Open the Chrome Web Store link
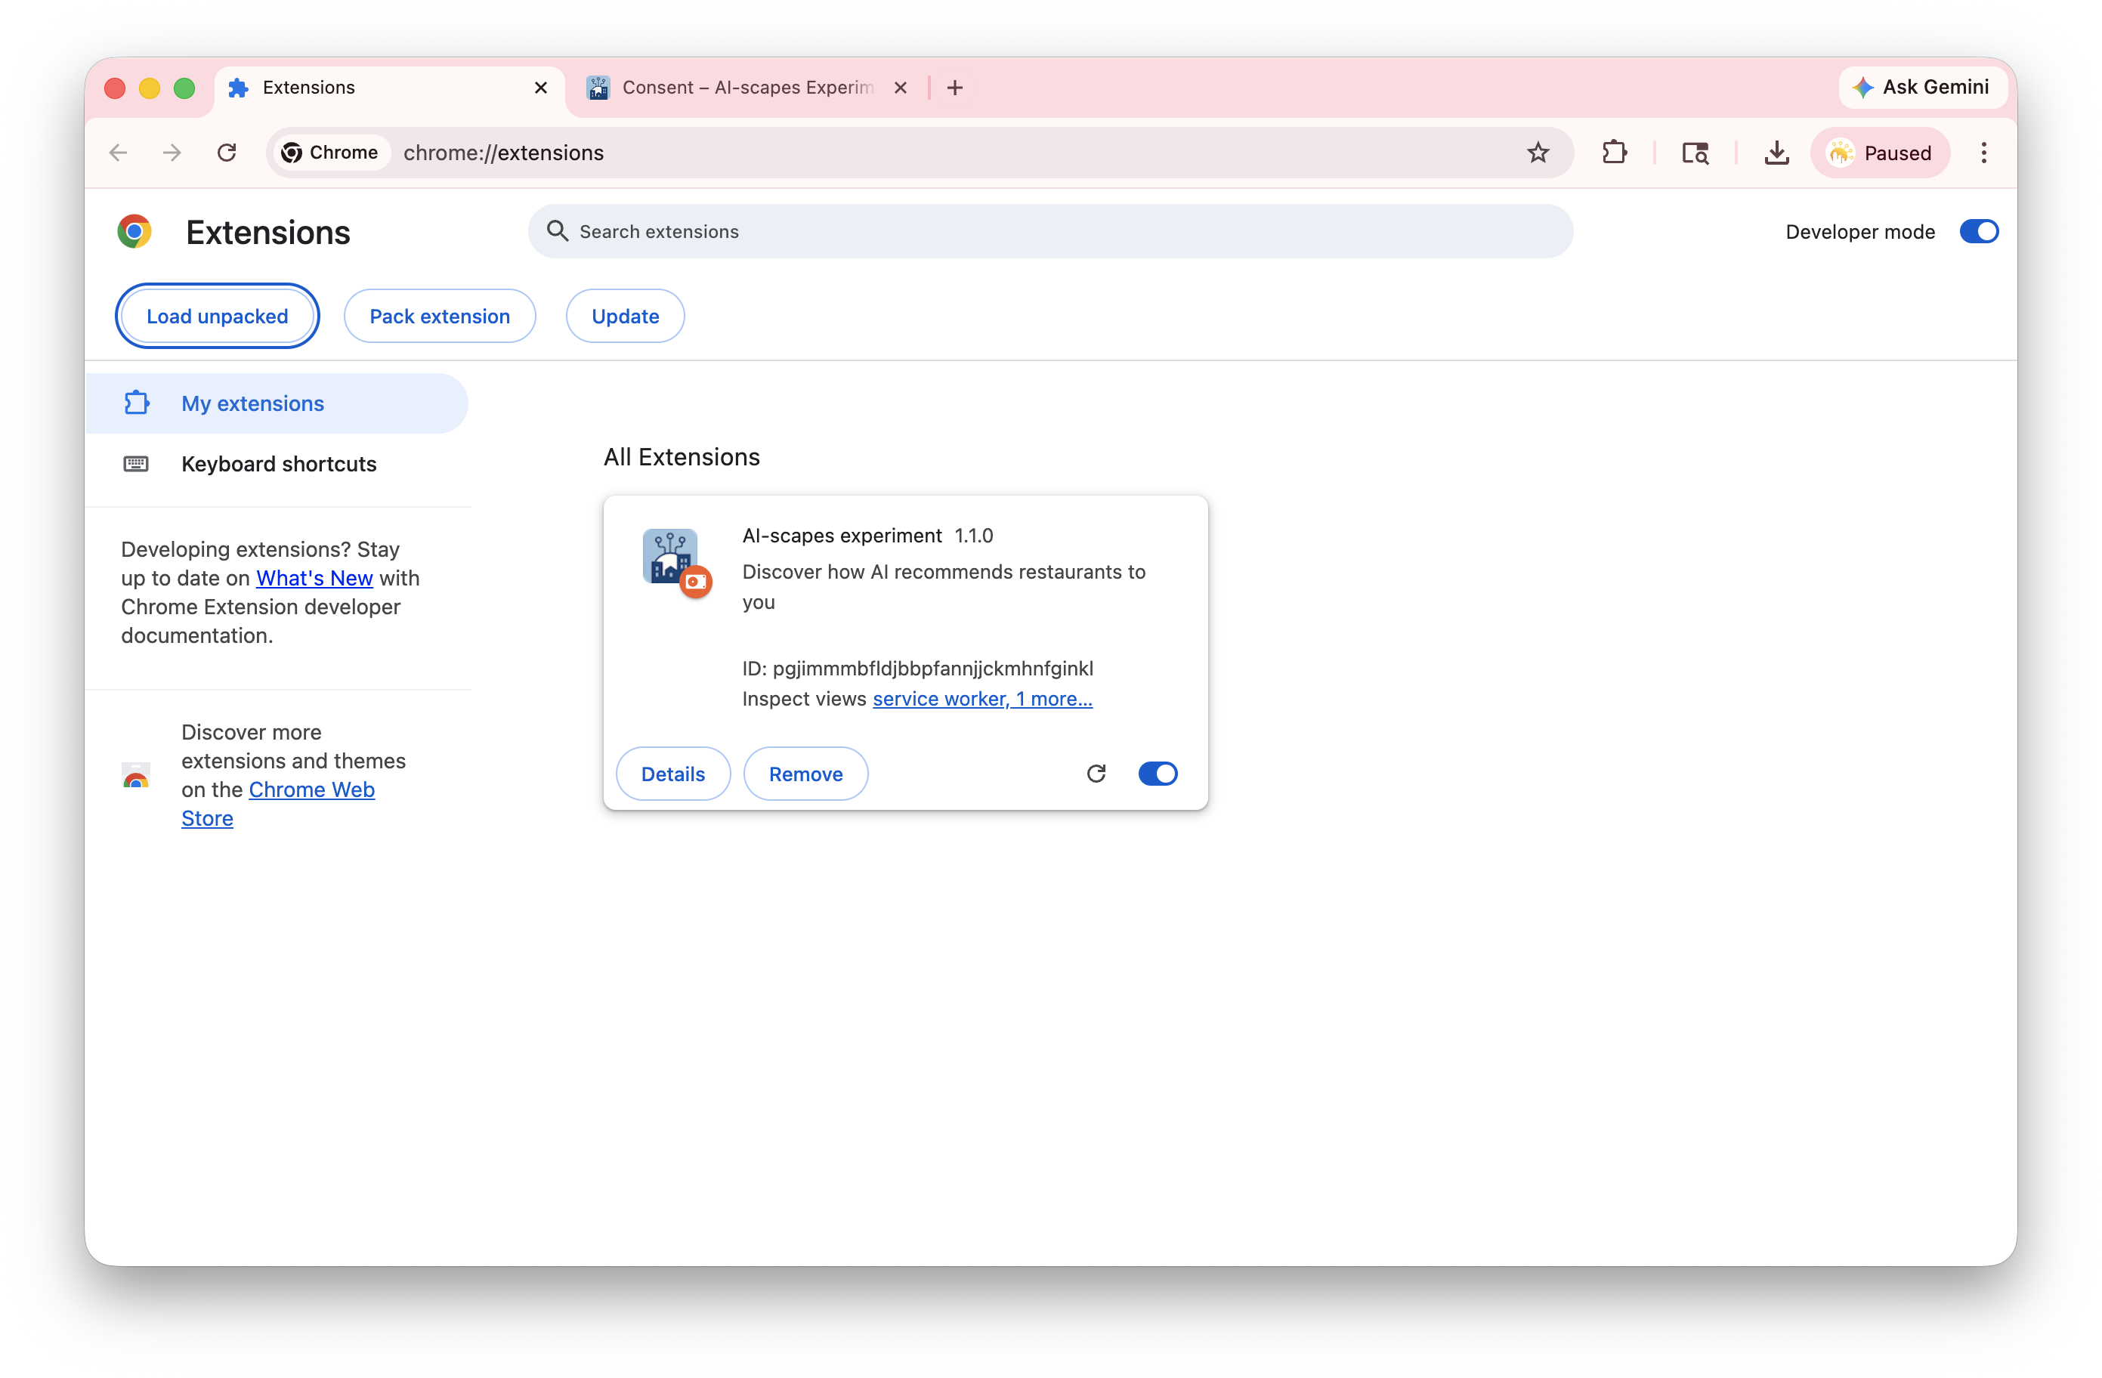Image resolution: width=2102 pixels, height=1378 pixels. point(277,804)
